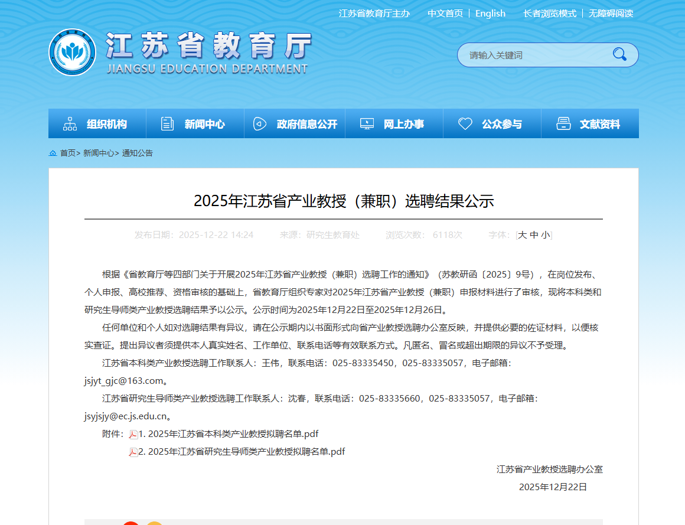Image resolution: width=685 pixels, height=525 pixels.
Task: Click the magnifying glass search icon
Action: [x=619, y=54]
